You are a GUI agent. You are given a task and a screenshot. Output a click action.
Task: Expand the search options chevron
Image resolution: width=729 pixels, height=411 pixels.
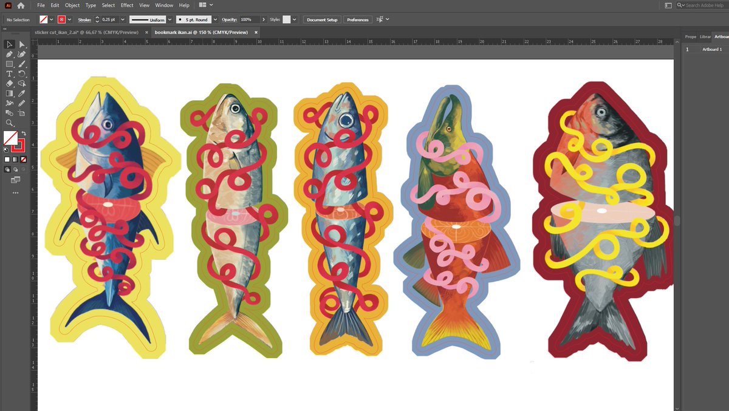tap(683, 5)
